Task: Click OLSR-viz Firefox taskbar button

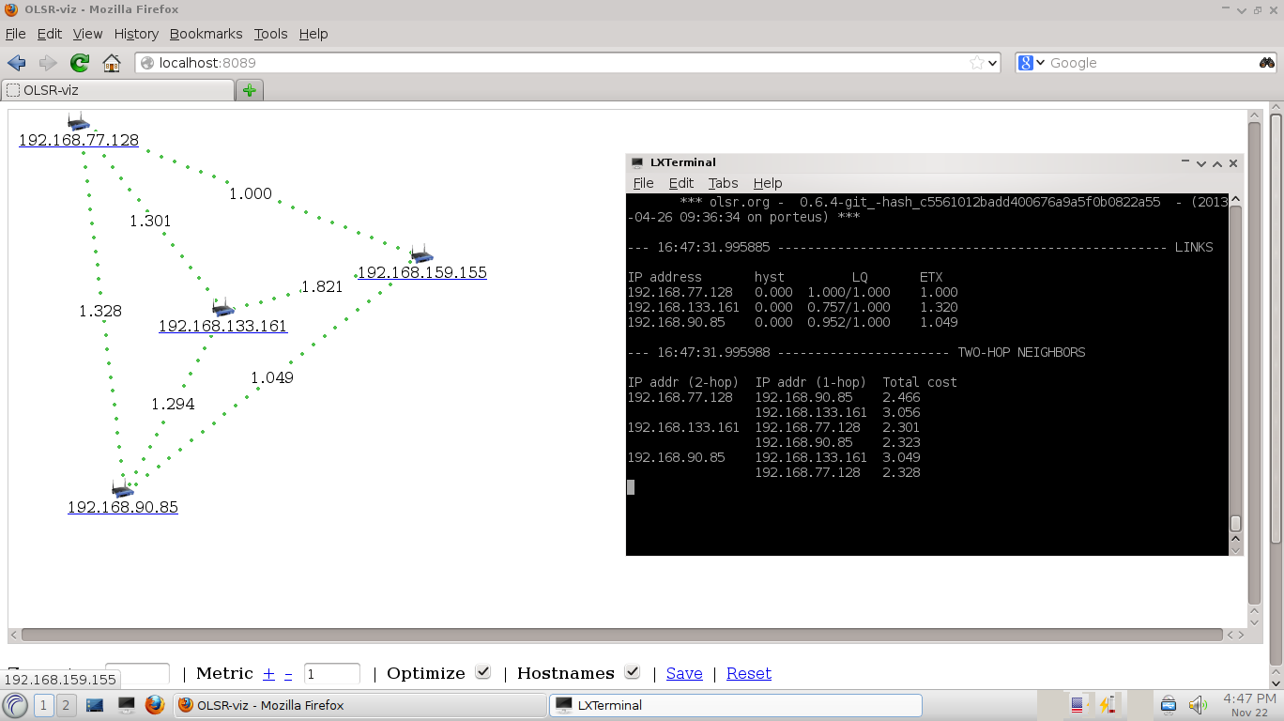Action: pos(359,705)
